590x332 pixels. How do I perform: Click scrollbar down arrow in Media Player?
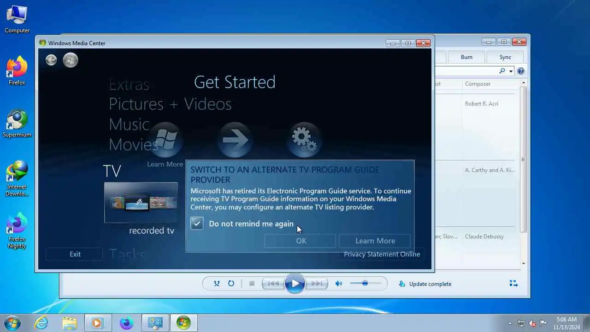[523, 264]
